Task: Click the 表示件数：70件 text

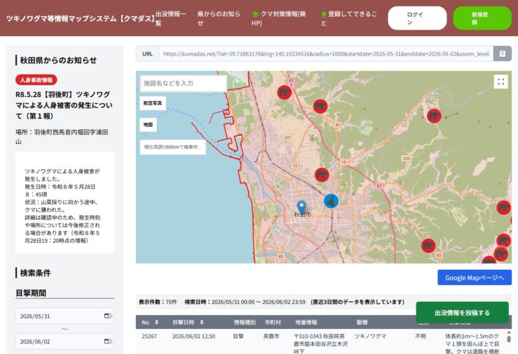Action: coord(158,302)
